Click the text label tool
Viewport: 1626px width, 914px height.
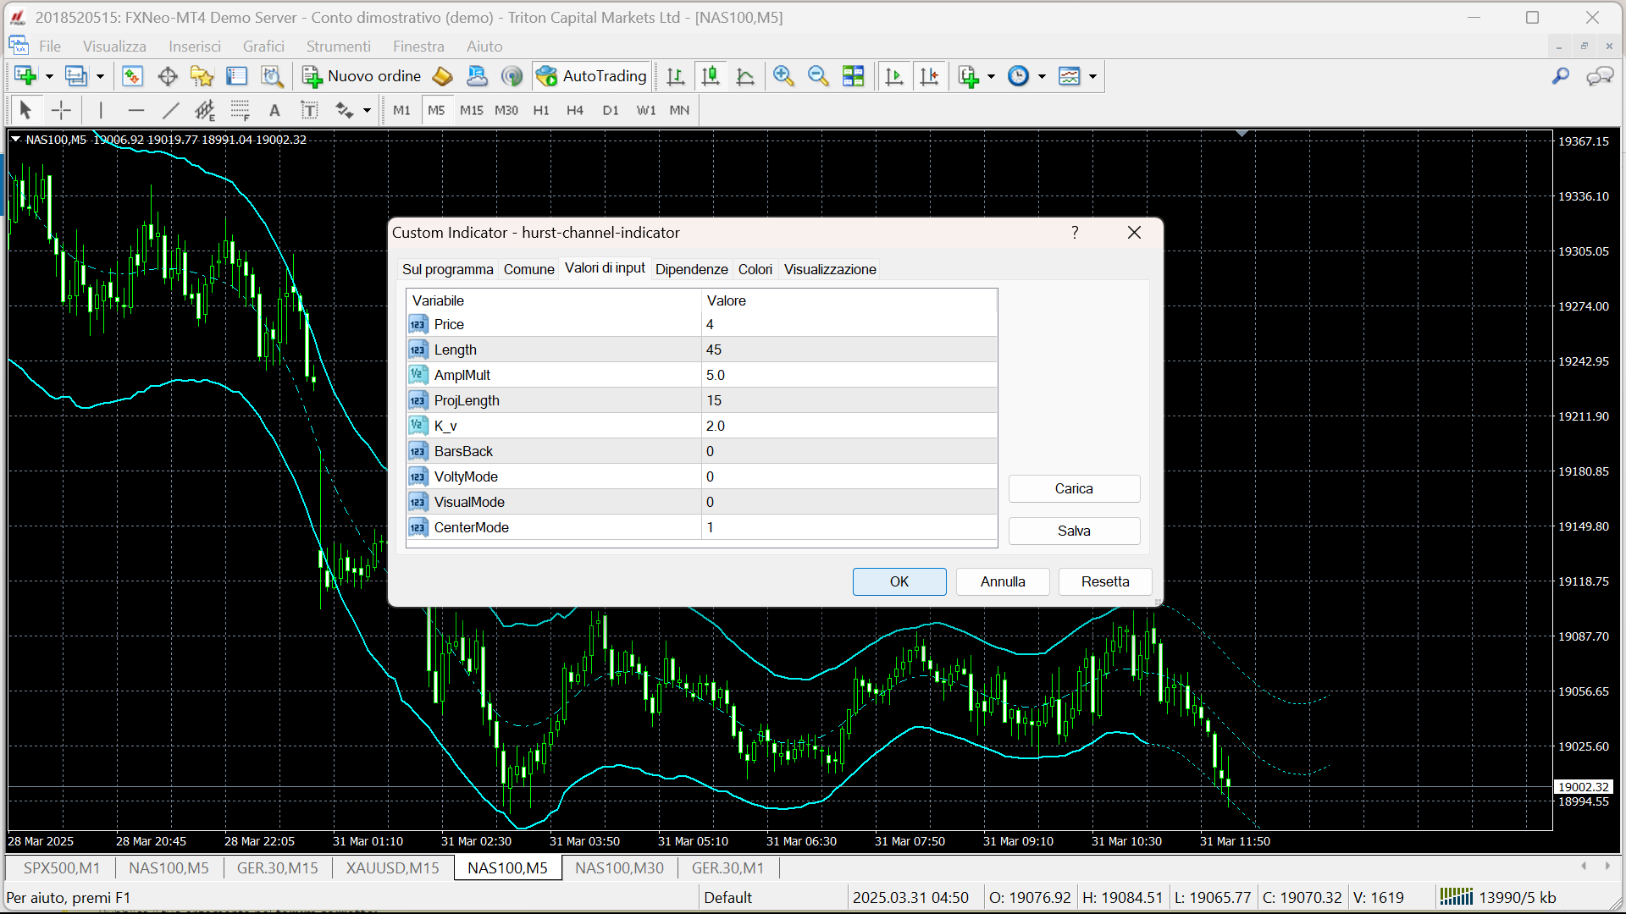click(x=309, y=110)
